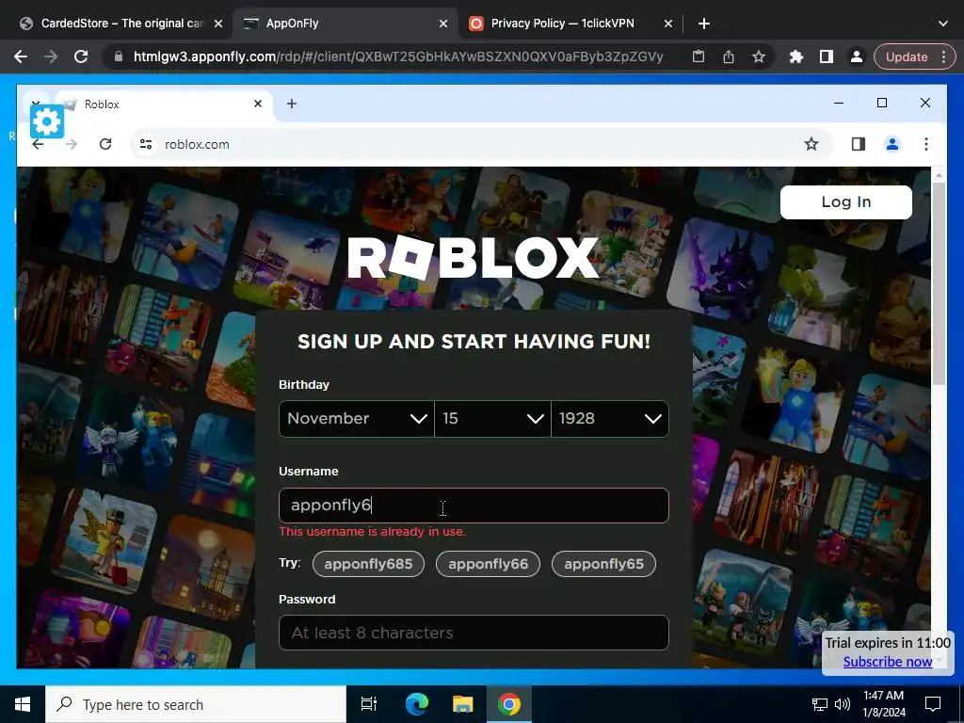
Task: Click the clipboard icon in outer address bar
Action: pos(699,56)
